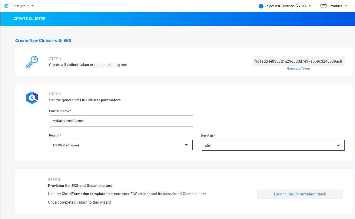Screen dimensions: 355x219
Task: Click the Generate Token link
Action: (x=298, y=69)
